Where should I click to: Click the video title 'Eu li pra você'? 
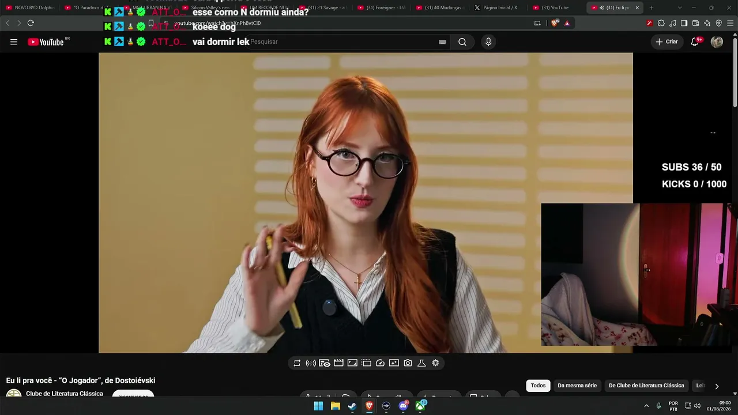coord(81,380)
